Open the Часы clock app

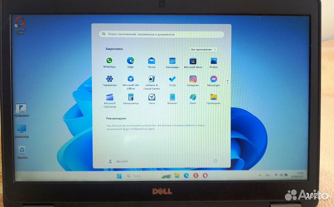coord(152,99)
